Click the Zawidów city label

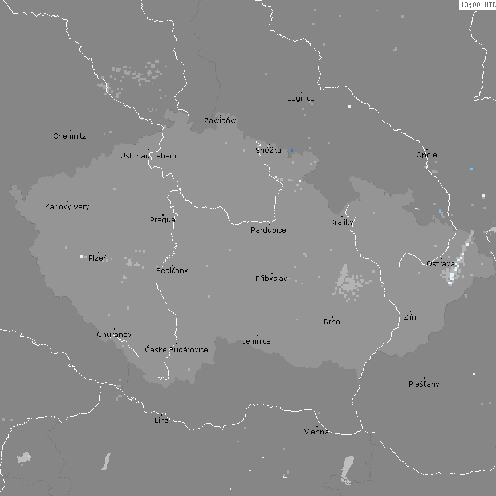pyautogui.click(x=220, y=121)
